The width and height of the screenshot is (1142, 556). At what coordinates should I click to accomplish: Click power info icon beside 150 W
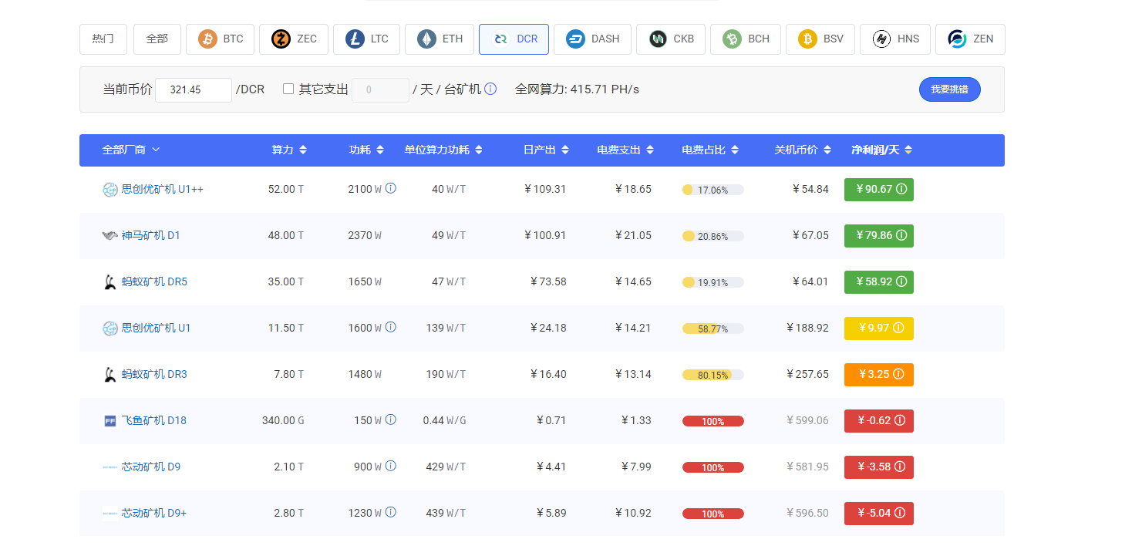390,420
